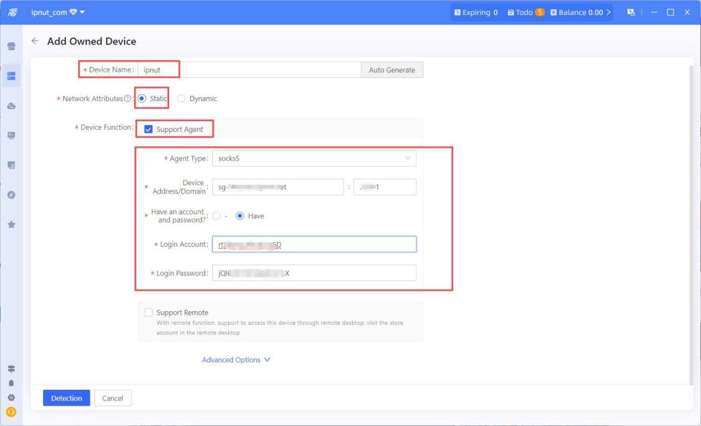This screenshot has height=426, width=701.
Task: Click the star favorites icon in sidebar
Action: click(11, 224)
